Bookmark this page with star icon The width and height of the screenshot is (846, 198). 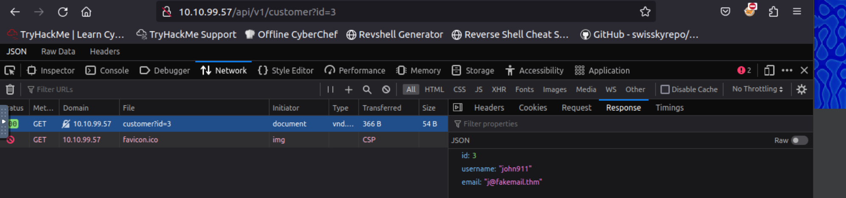pyautogui.click(x=645, y=12)
